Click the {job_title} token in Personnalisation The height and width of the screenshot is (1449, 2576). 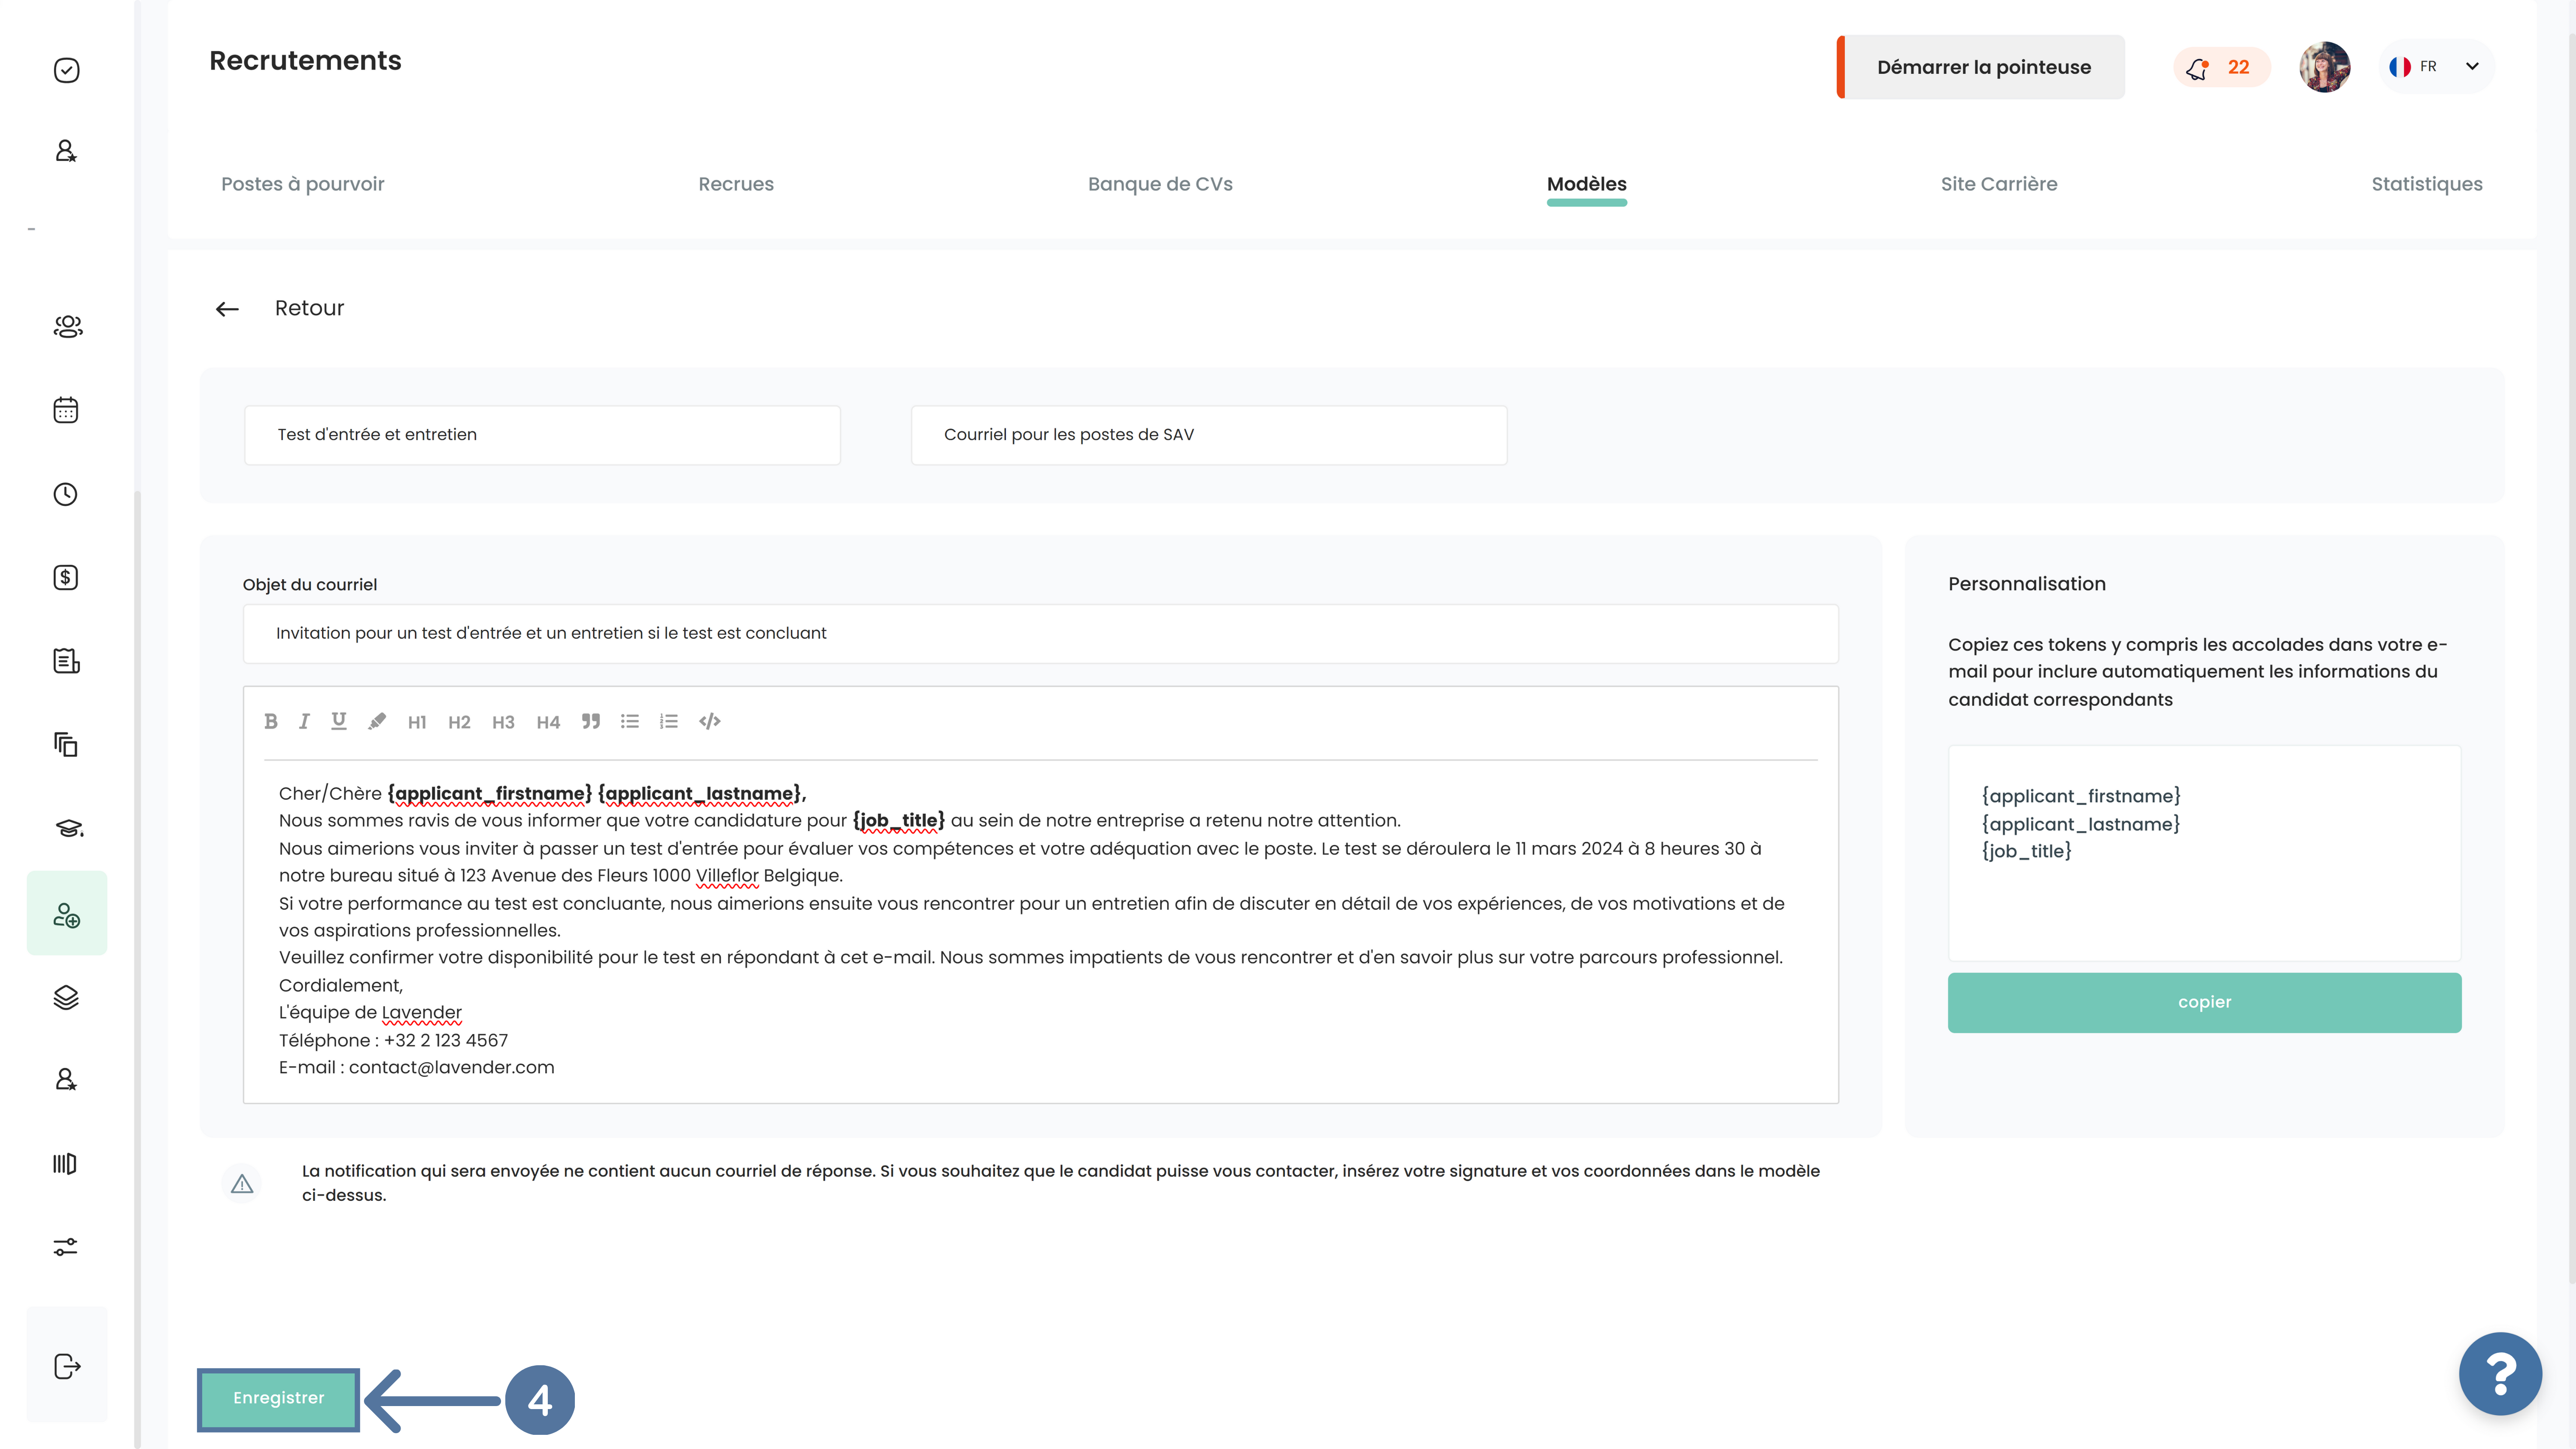[x=2026, y=851]
